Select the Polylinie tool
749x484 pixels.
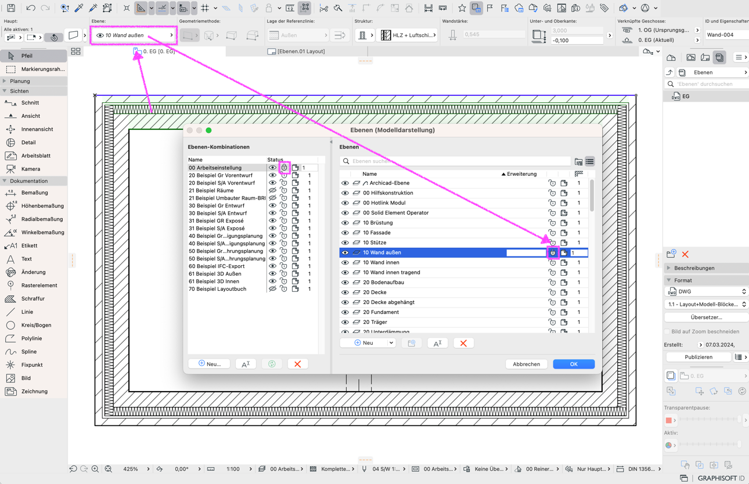(34, 338)
